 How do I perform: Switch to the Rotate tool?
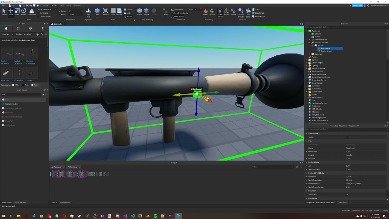pos(23,12)
